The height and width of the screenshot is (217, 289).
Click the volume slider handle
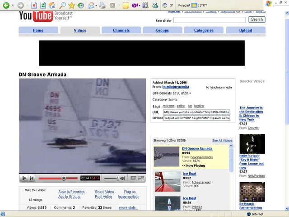[117, 178]
